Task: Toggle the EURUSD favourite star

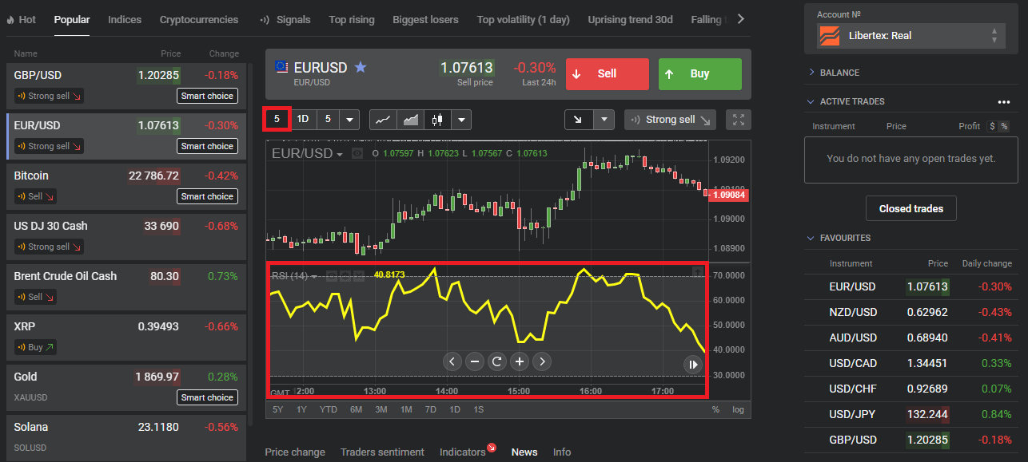Action: [360, 69]
